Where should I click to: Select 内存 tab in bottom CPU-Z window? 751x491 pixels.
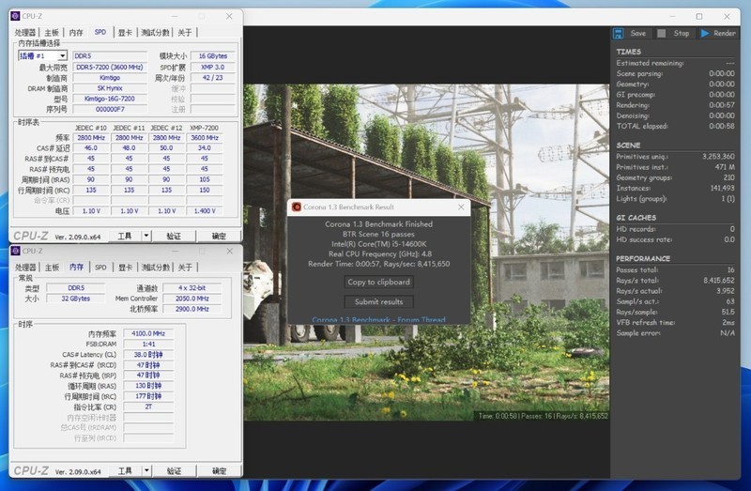click(x=76, y=267)
